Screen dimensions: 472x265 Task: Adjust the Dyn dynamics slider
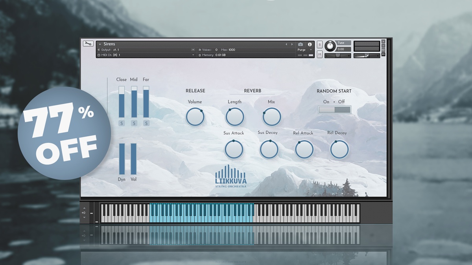122,159
